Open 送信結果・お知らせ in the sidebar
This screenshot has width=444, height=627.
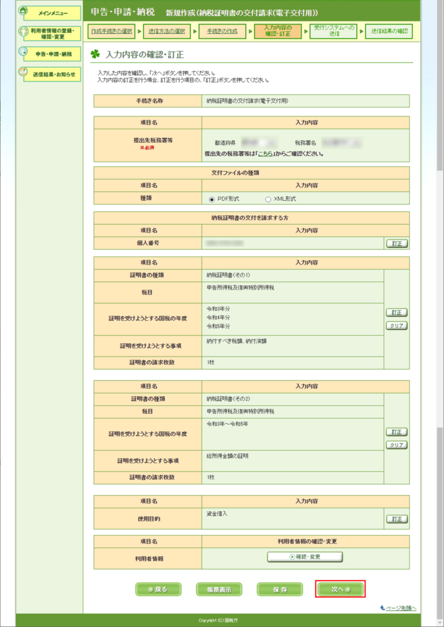coord(49,74)
